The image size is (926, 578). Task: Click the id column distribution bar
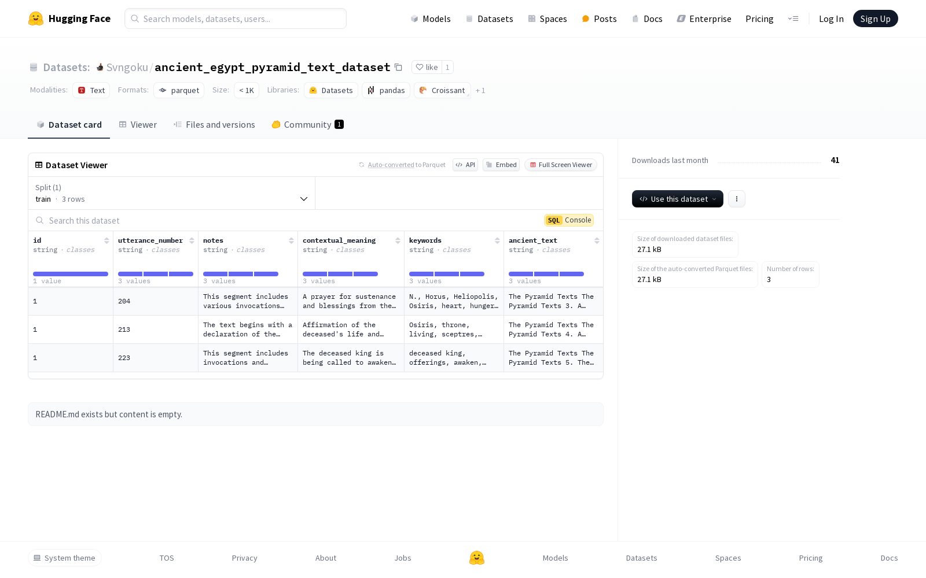pyautogui.click(x=71, y=274)
